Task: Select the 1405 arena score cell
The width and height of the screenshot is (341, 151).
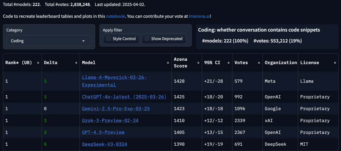Action: pos(187,132)
